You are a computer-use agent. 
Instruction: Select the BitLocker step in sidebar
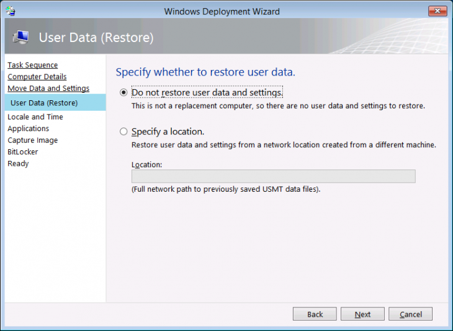(x=22, y=152)
